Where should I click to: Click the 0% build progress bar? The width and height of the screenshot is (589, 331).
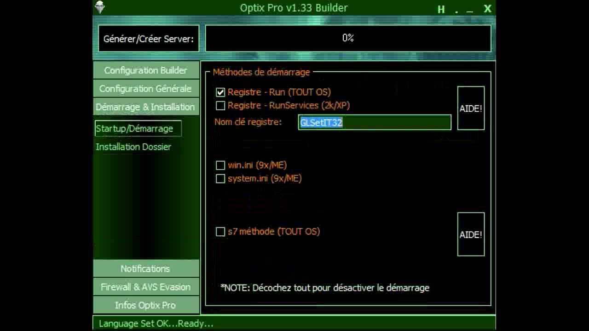tap(348, 38)
